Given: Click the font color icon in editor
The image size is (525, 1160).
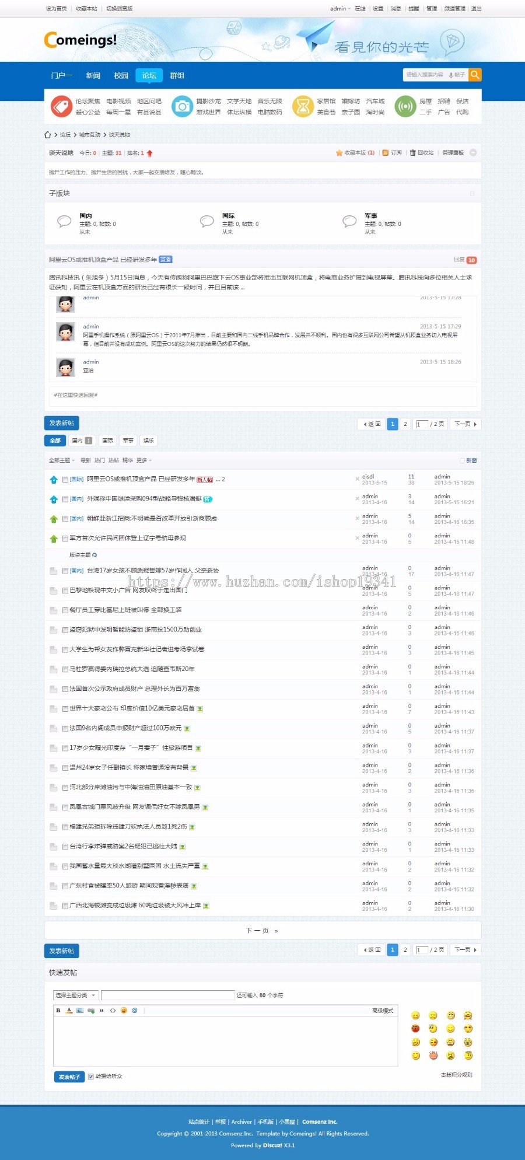Looking at the screenshot, I should click(x=69, y=1011).
